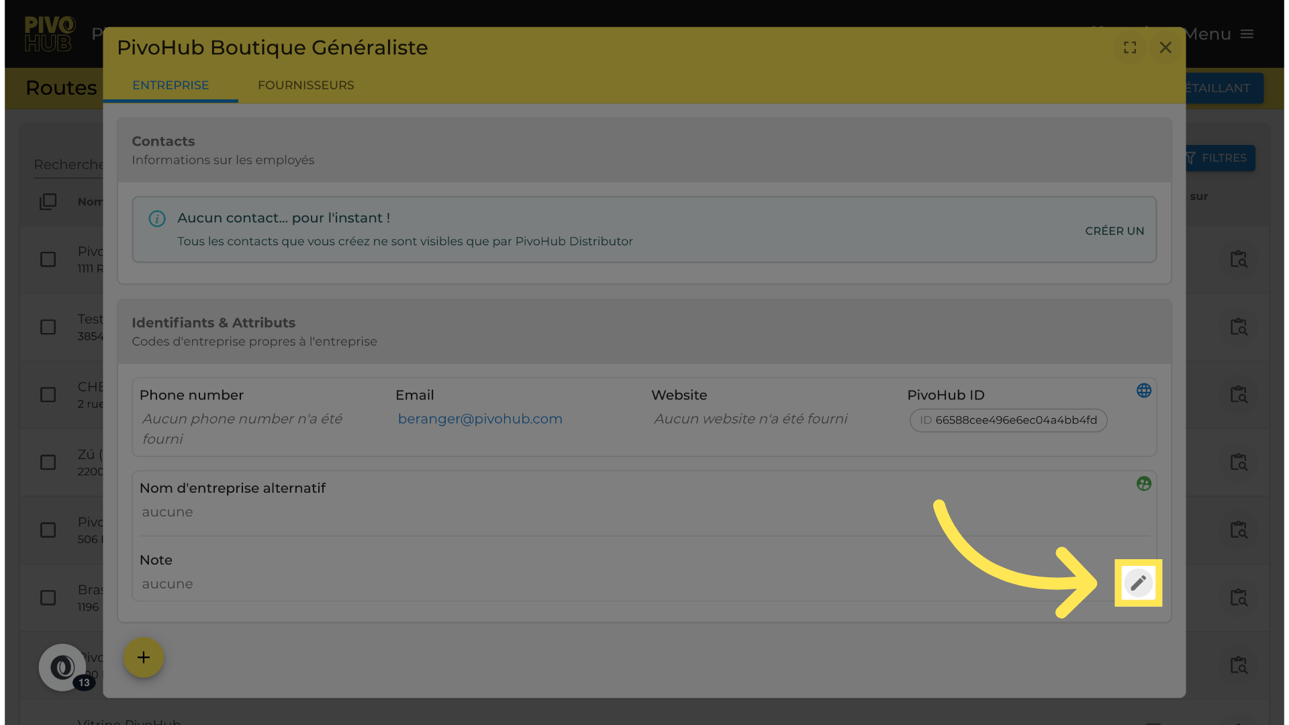Click the select-all copy icon in table header
Screen dimensions: 1289x725
(x=48, y=201)
